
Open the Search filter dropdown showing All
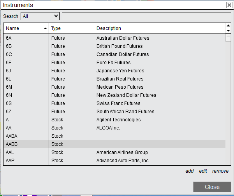point(40,16)
